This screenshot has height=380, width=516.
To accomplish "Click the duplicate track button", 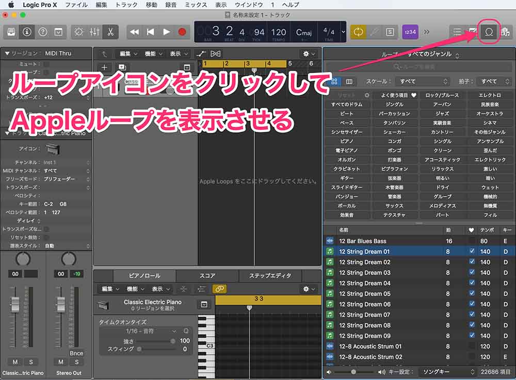I will [122, 67].
